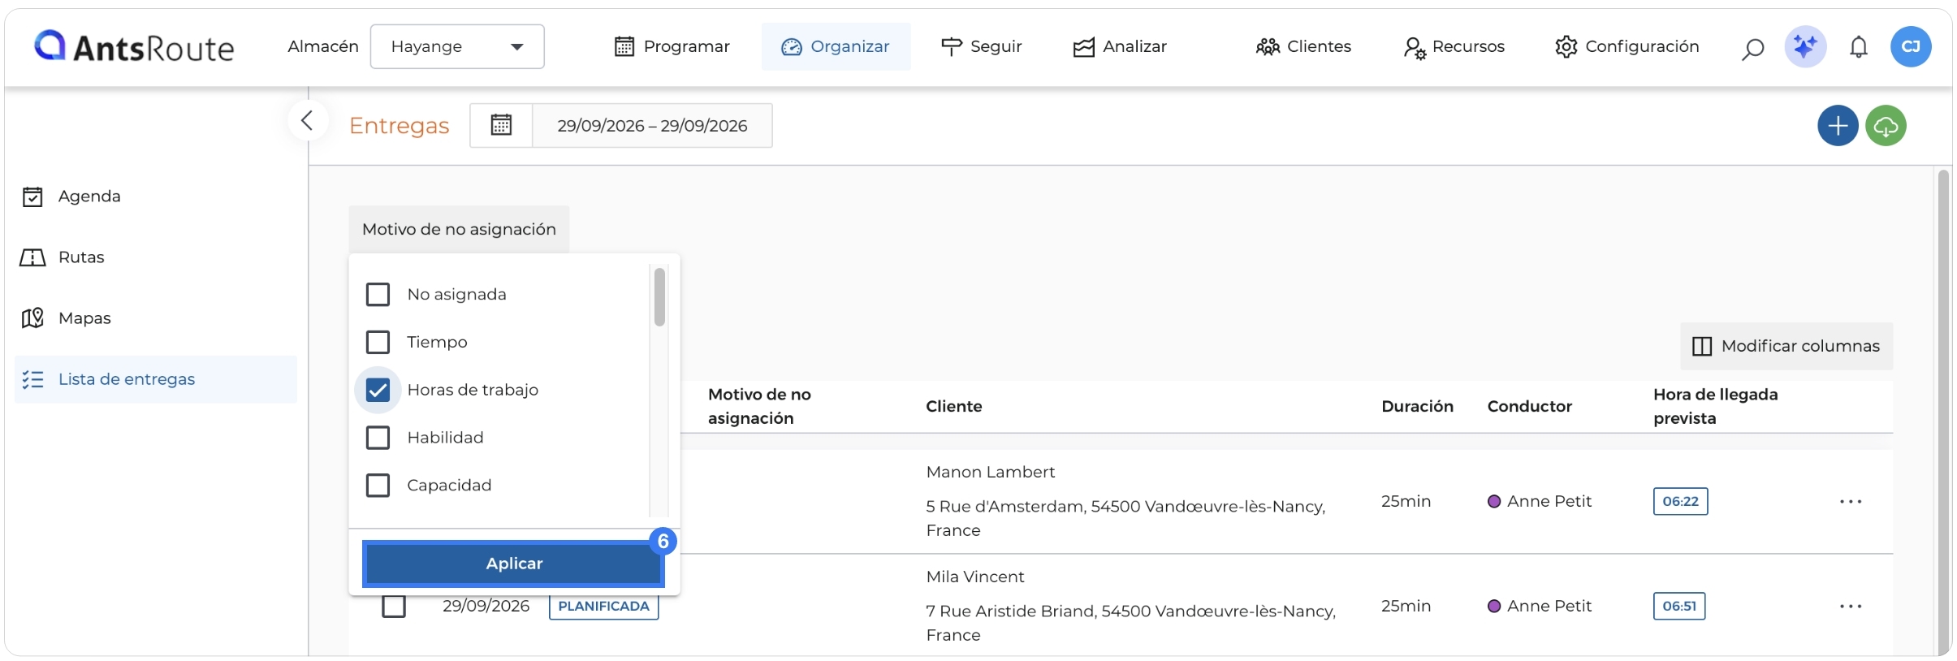1957x661 pixels.
Task: Go to Rutas in the sidebar
Action: pos(155,257)
